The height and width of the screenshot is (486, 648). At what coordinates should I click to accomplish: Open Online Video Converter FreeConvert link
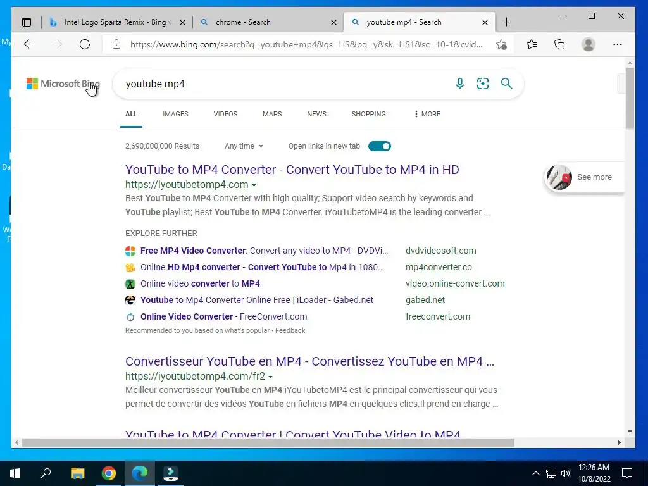coord(223,316)
